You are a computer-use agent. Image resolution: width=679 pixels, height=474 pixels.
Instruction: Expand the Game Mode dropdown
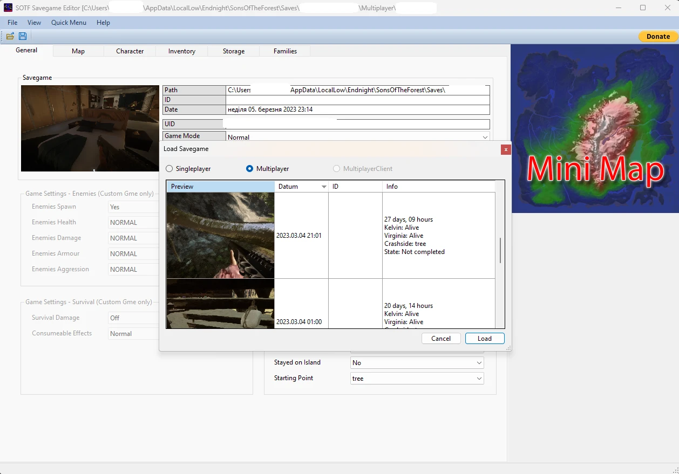pyautogui.click(x=484, y=137)
